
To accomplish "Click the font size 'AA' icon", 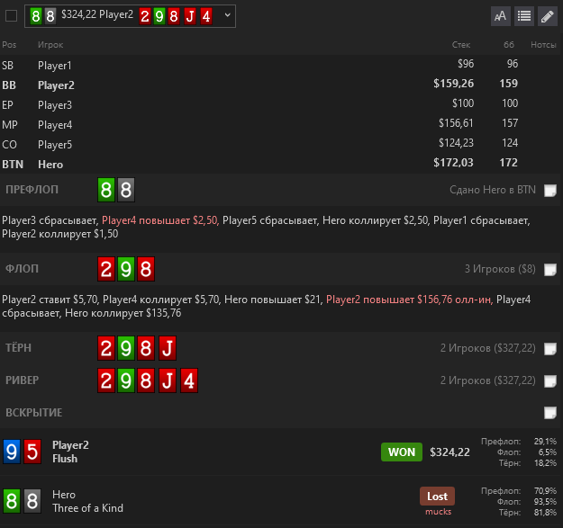I will point(501,16).
